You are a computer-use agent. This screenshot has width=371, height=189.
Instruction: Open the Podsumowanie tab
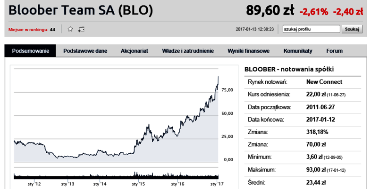click(30, 51)
